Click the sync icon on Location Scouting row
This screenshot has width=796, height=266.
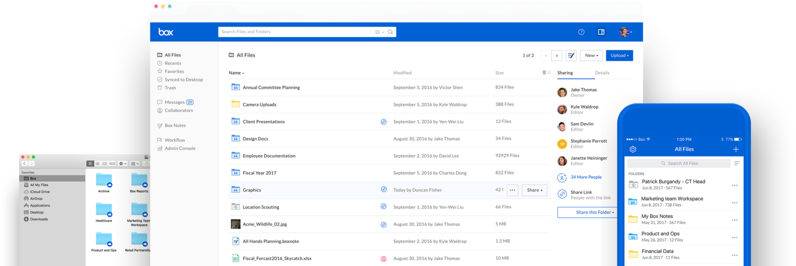coord(384,207)
